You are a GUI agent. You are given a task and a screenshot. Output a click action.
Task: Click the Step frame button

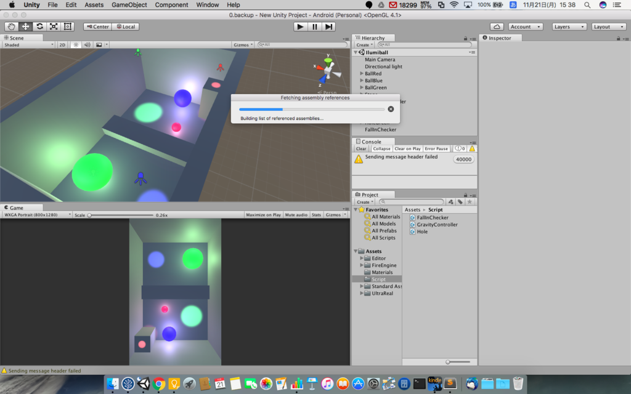pos(328,26)
